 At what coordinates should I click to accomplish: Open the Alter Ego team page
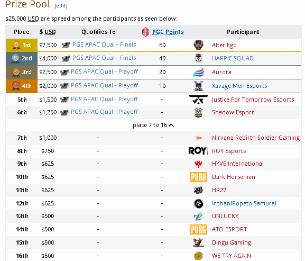pyautogui.click(x=224, y=45)
